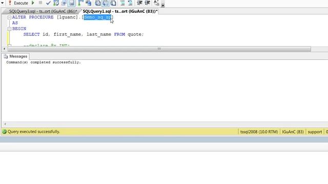Increase the indent of selected lines

147,3
